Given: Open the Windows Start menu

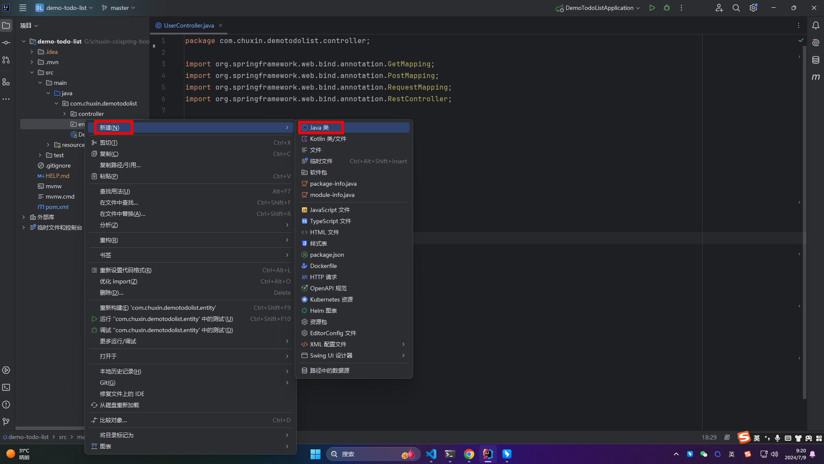Looking at the screenshot, I should pyautogui.click(x=315, y=454).
